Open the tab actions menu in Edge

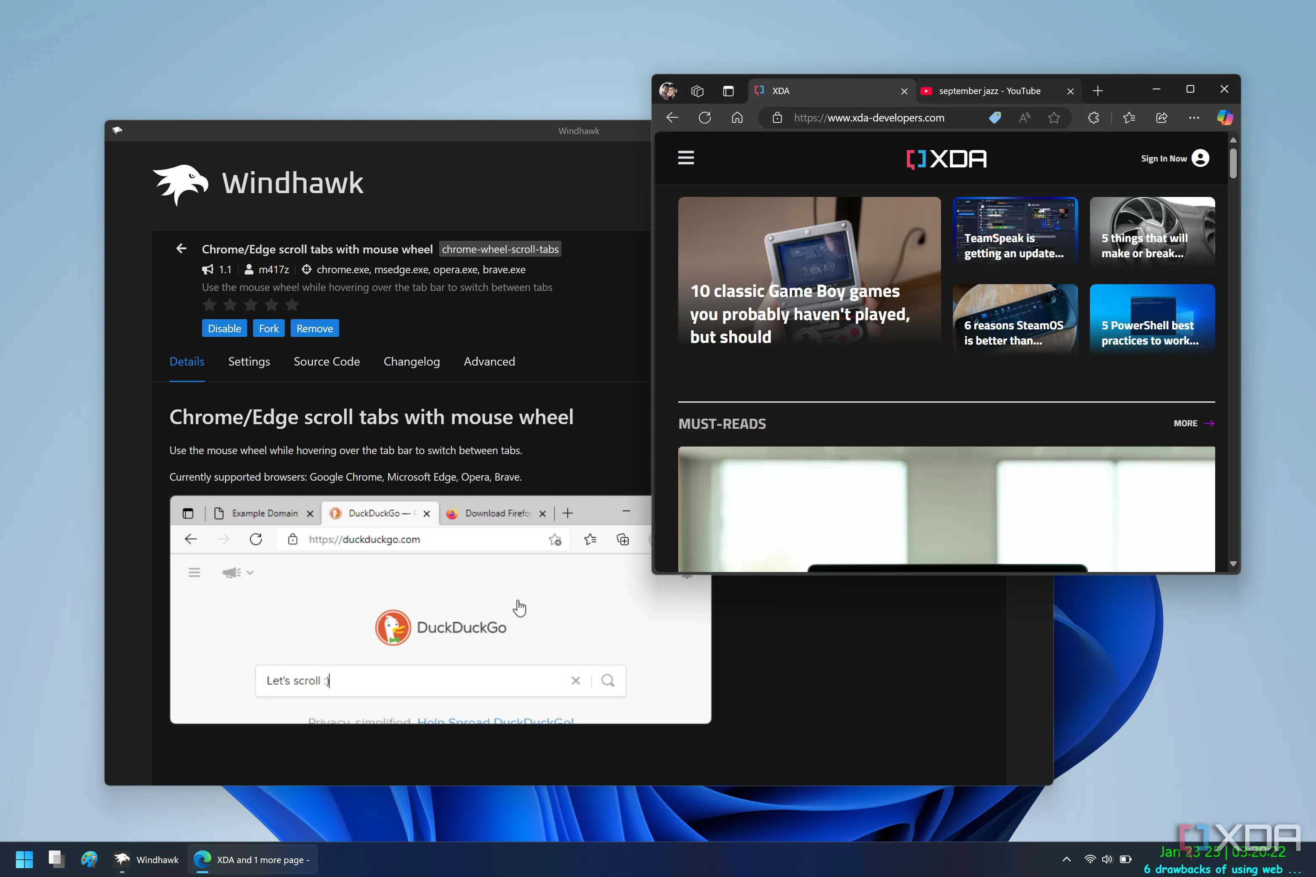pyautogui.click(x=728, y=91)
